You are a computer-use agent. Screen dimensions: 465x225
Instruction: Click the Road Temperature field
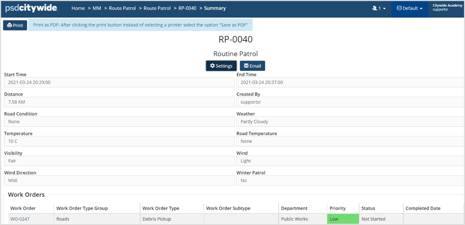(350, 141)
